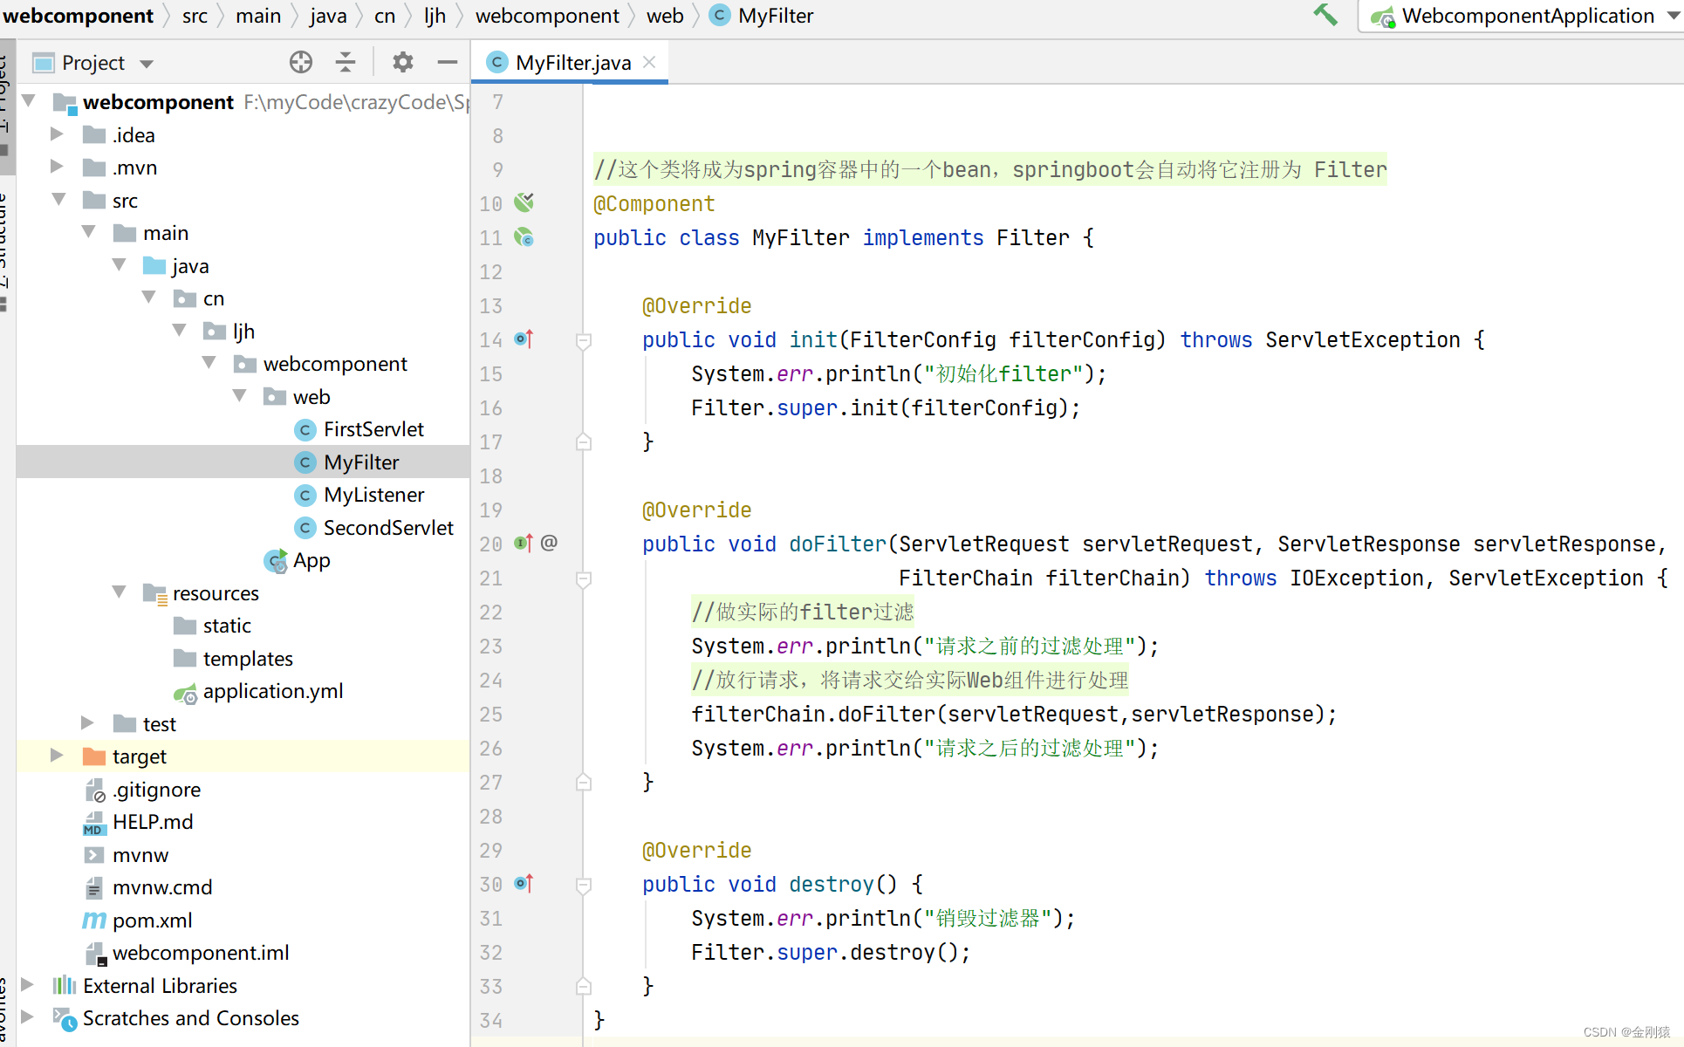Click the fold end marker on line 17

[x=584, y=442]
